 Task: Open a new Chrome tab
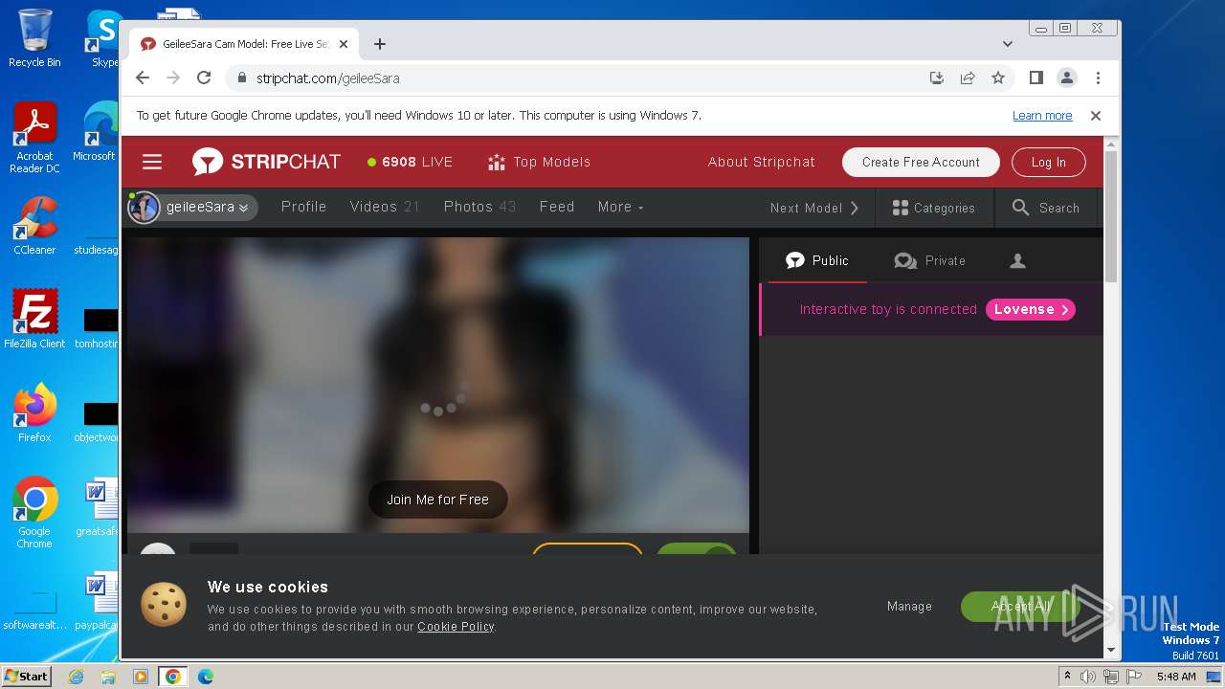(380, 44)
